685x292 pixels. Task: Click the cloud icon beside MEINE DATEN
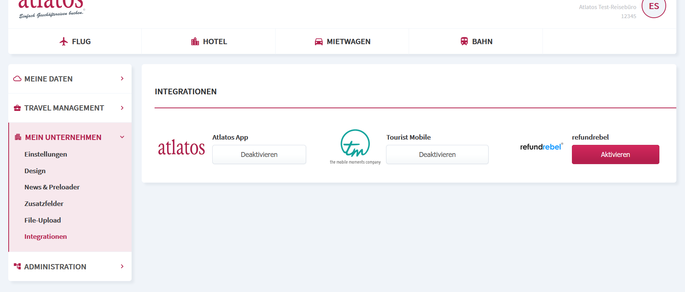[x=17, y=79]
